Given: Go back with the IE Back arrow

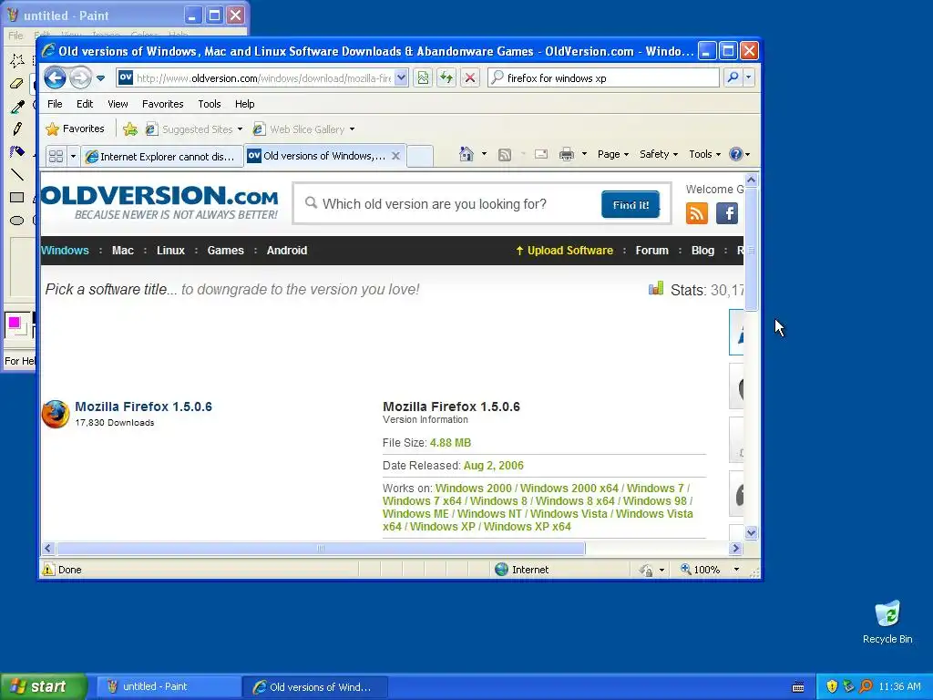Looking at the screenshot, I should pyautogui.click(x=55, y=78).
